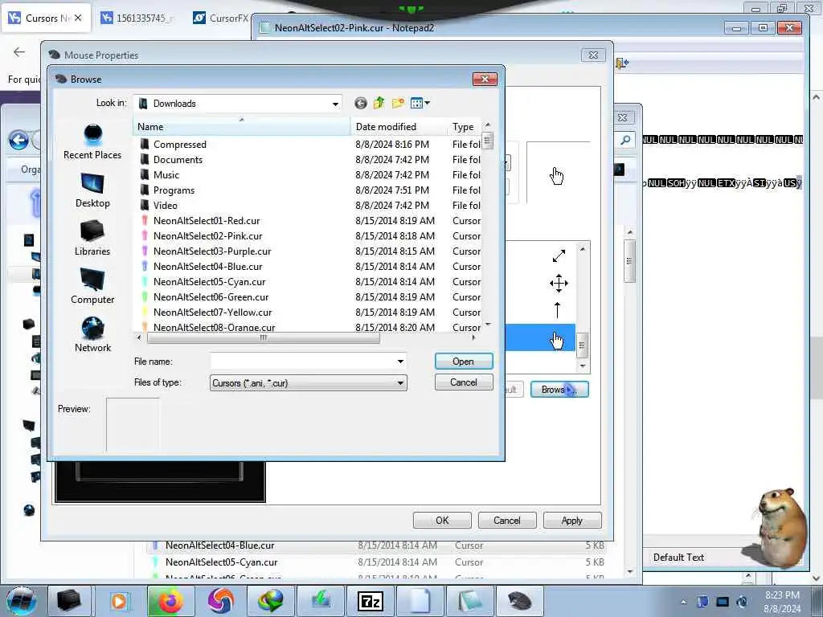823x617 pixels.
Task: Sort by Type column header
Action: (x=465, y=127)
